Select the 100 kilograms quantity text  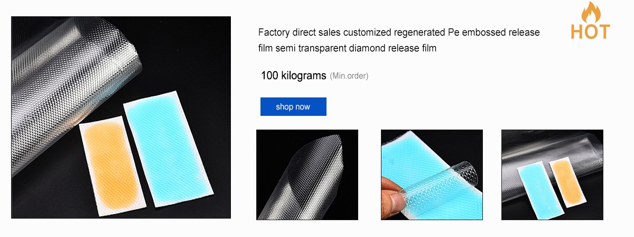(293, 75)
